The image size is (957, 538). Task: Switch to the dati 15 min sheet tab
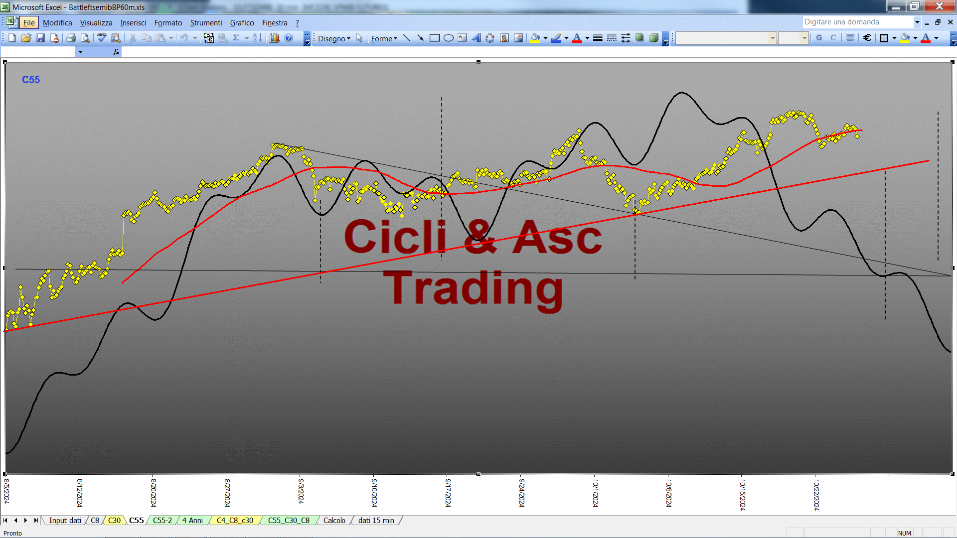click(376, 521)
